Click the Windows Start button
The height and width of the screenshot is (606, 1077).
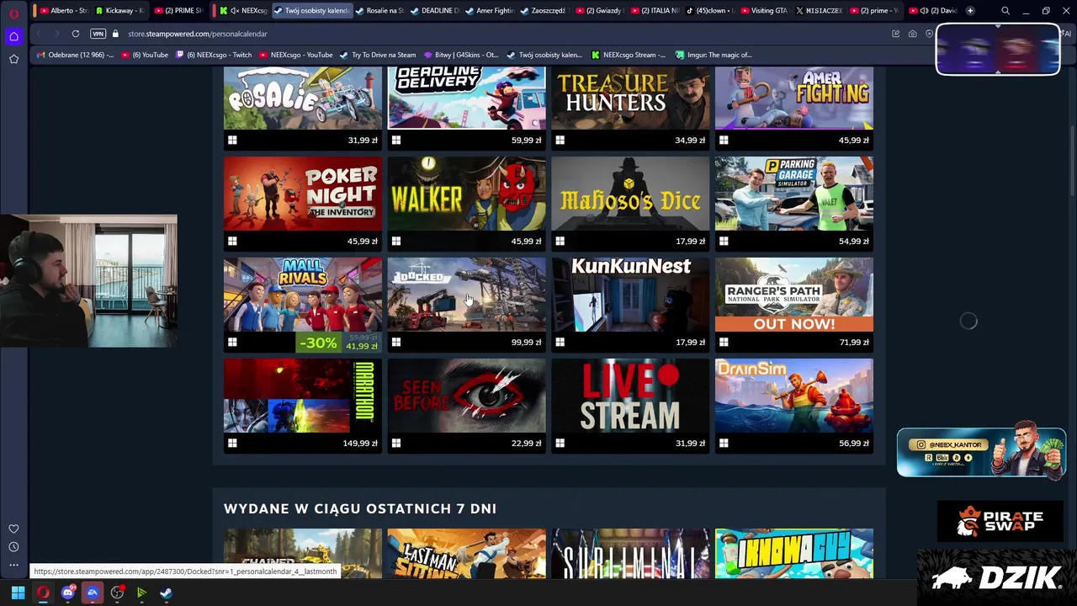pos(18,593)
